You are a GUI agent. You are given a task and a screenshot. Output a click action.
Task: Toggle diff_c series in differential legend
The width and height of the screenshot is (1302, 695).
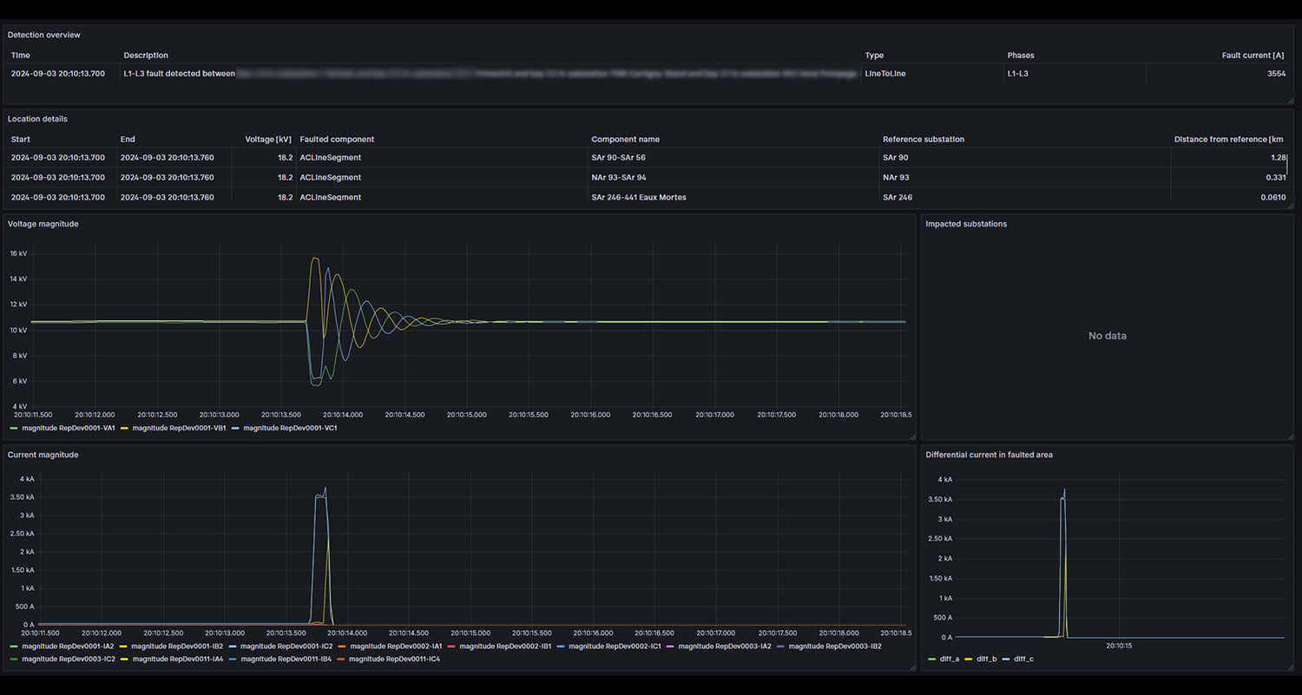pyautogui.click(x=1025, y=659)
